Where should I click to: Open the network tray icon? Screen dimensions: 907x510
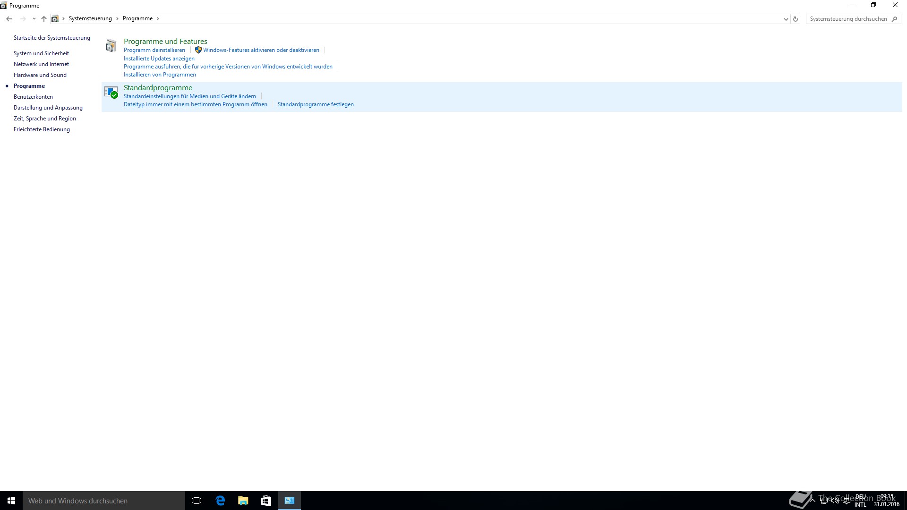tap(824, 501)
